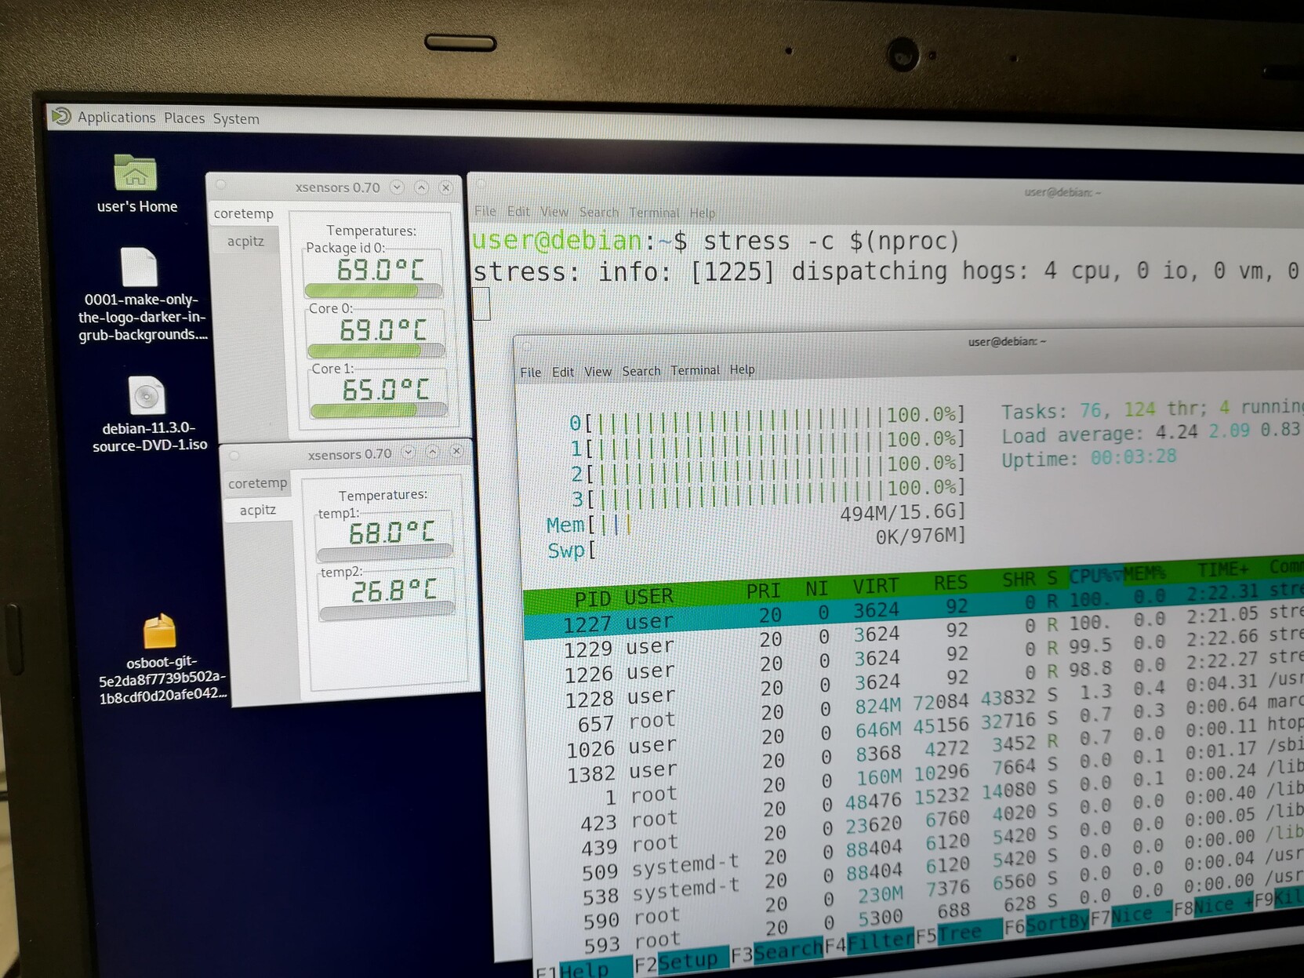Sort htop processes by the CPU% column header
The image size is (1304, 978).
pos(1095,576)
